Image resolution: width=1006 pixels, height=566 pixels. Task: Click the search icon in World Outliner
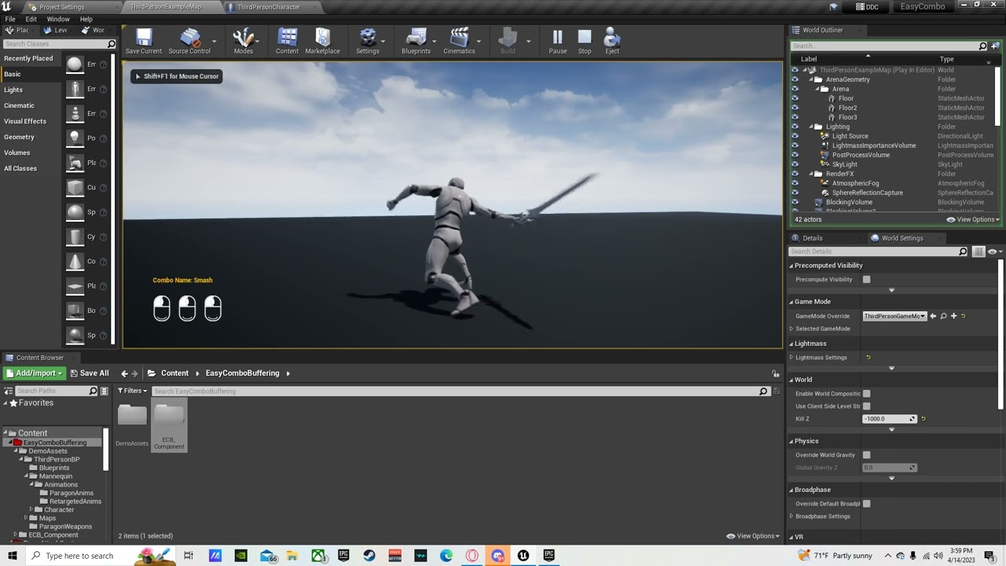(982, 46)
